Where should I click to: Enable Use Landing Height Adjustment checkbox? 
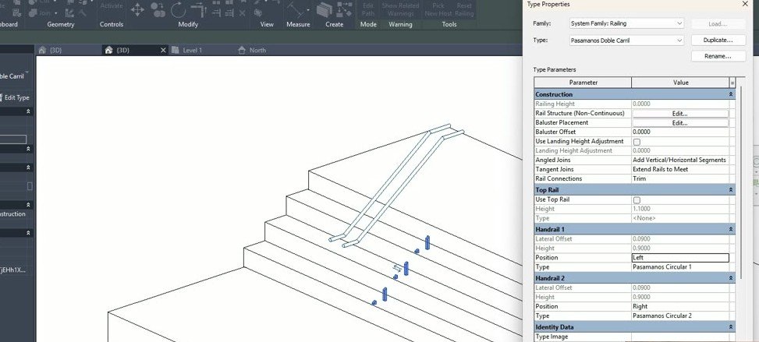click(637, 142)
